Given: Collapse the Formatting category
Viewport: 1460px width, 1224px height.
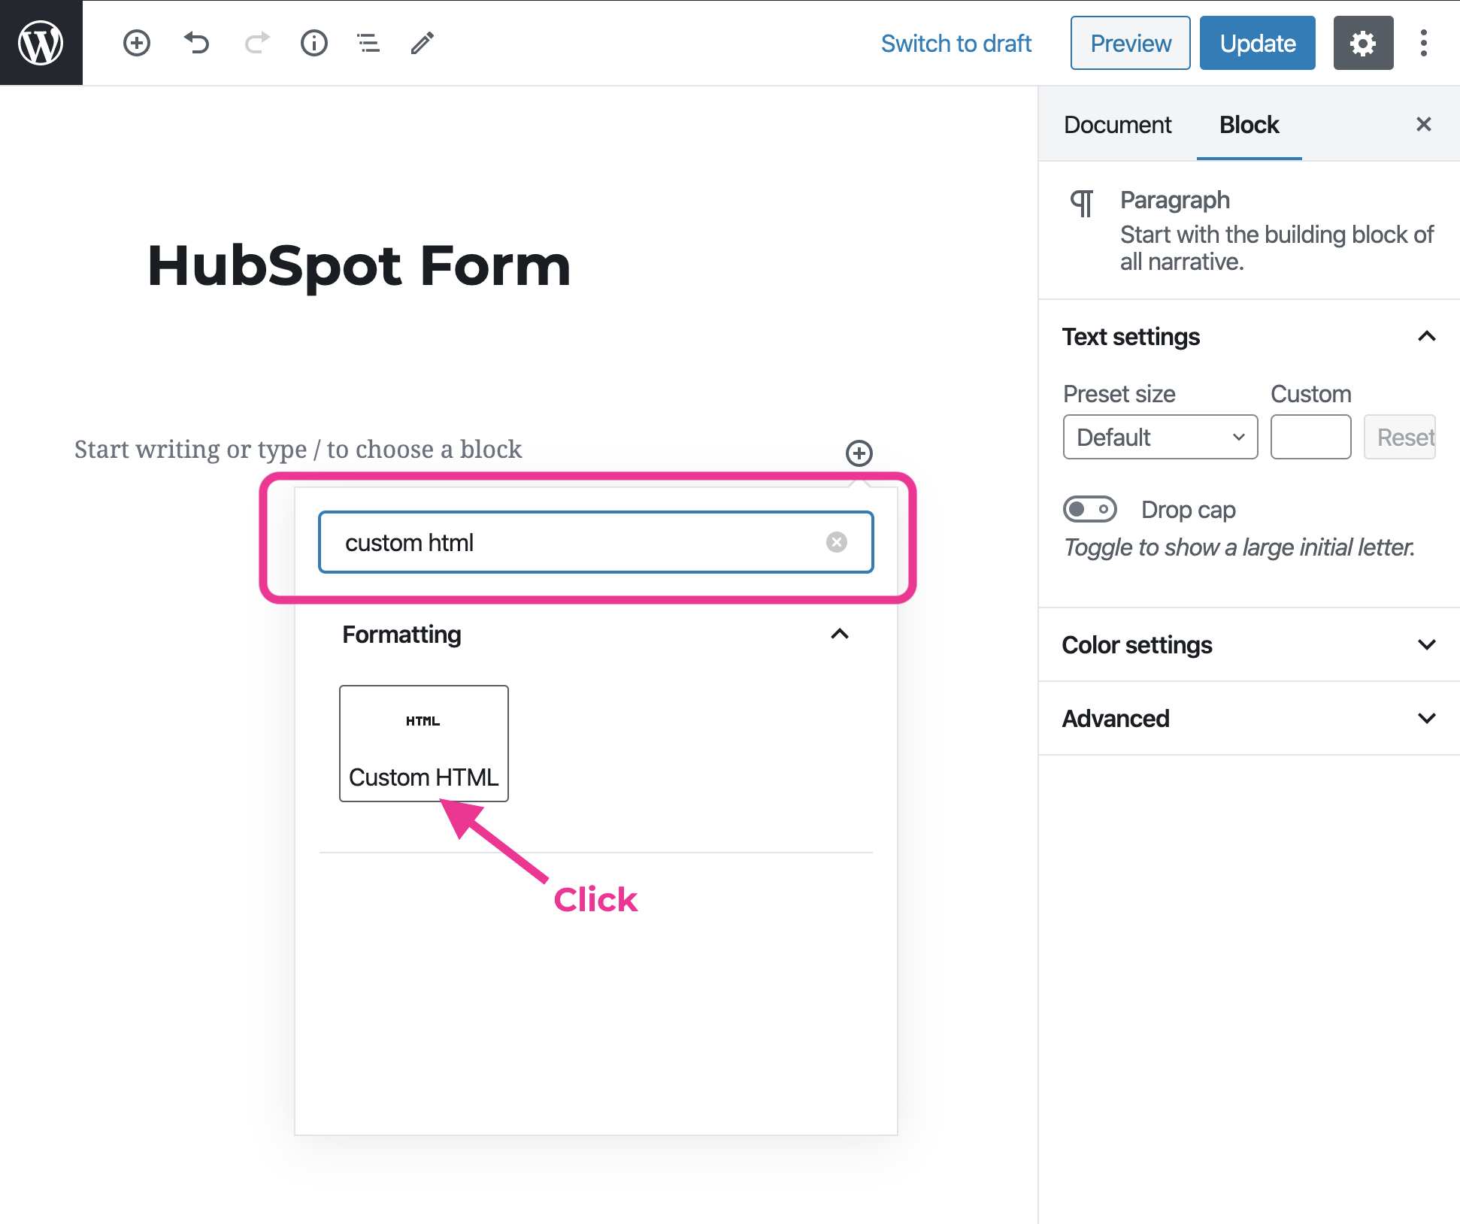Looking at the screenshot, I should coord(595,635).
